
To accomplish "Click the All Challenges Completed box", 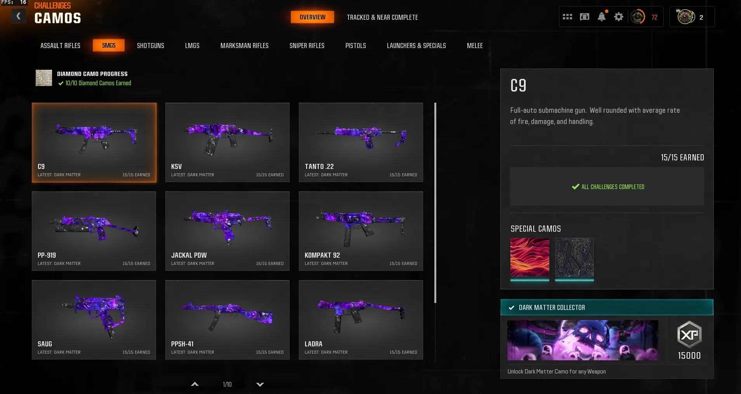I will [607, 186].
